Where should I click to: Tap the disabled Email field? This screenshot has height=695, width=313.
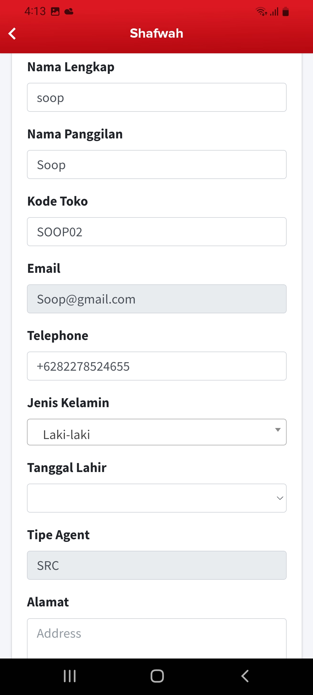pos(156,299)
